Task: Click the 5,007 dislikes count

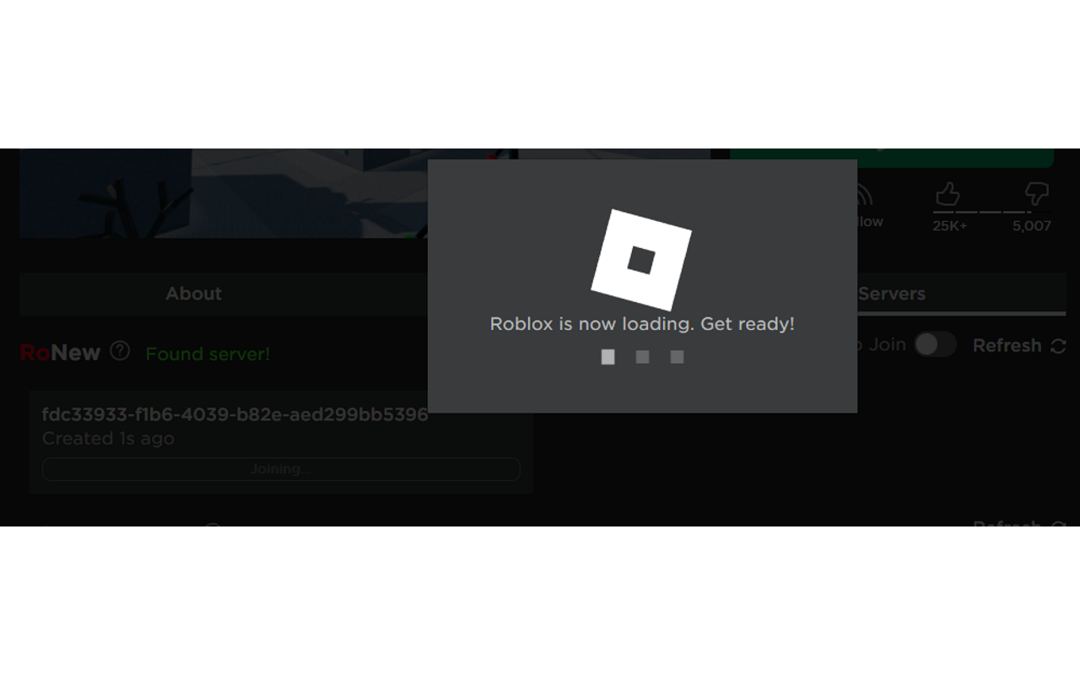Action: click(1032, 226)
